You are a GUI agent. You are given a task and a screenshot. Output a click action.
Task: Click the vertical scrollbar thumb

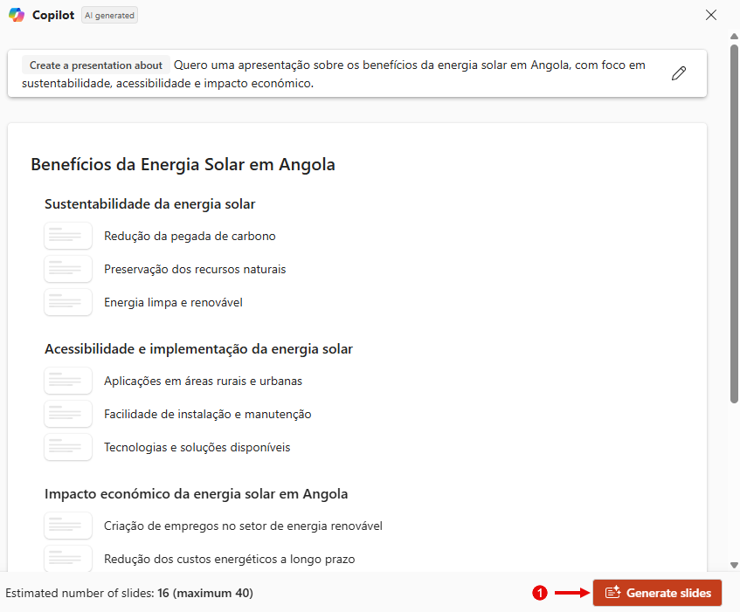coord(734,224)
